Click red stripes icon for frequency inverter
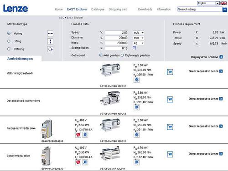 click(78, 135)
